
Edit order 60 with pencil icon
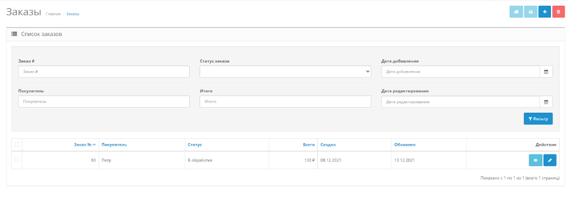(550, 160)
